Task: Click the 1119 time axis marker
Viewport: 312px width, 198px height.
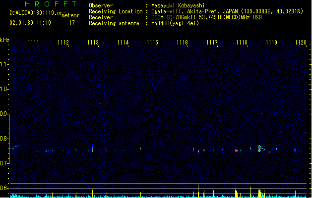Action: pyautogui.click(x=271, y=43)
